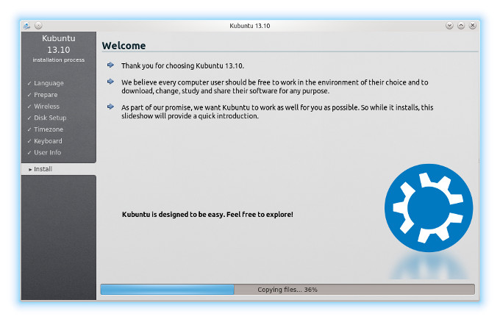Open the window menu icon in title bar
The image size is (500, 322).
27,26
